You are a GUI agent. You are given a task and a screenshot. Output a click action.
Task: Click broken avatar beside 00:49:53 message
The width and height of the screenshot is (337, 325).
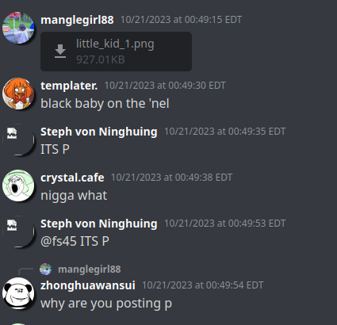click(18, 231)
